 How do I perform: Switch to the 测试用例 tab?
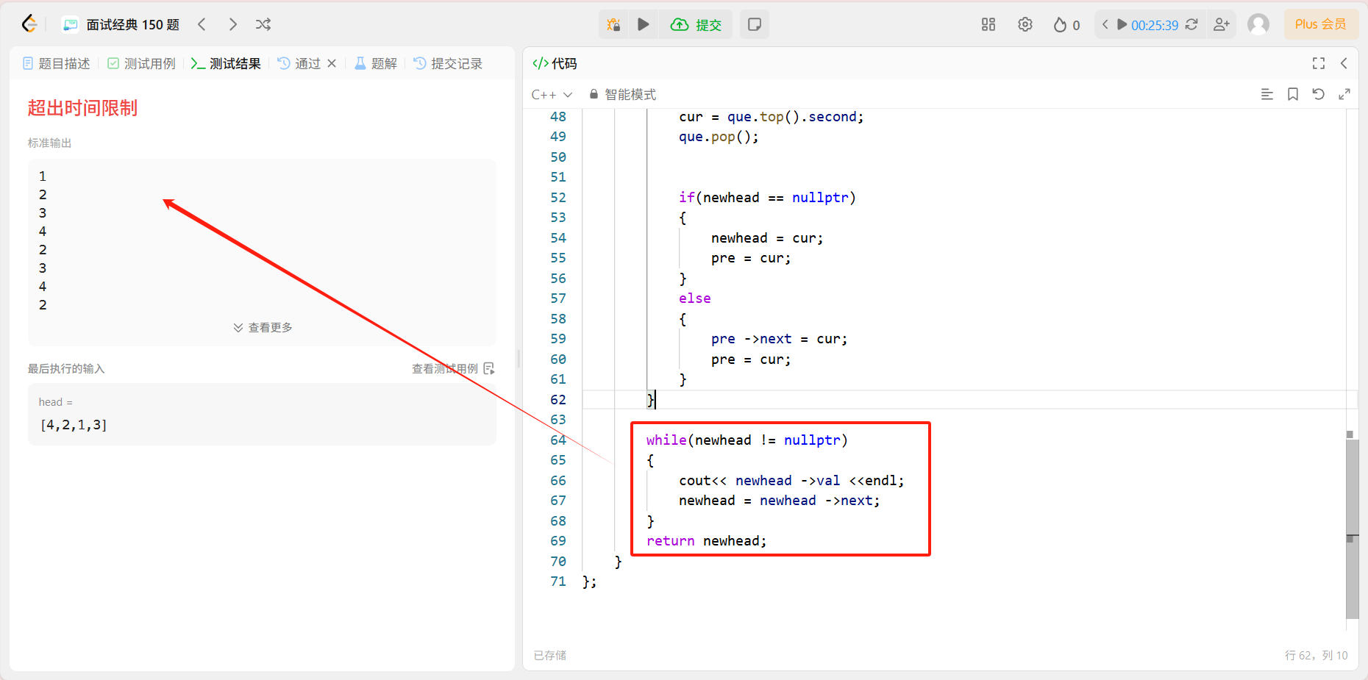pyautogui.click(x=142, y=63)
